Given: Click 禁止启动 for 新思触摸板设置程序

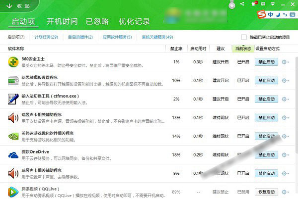Looking at the screenshot, I should coord(266,81).
